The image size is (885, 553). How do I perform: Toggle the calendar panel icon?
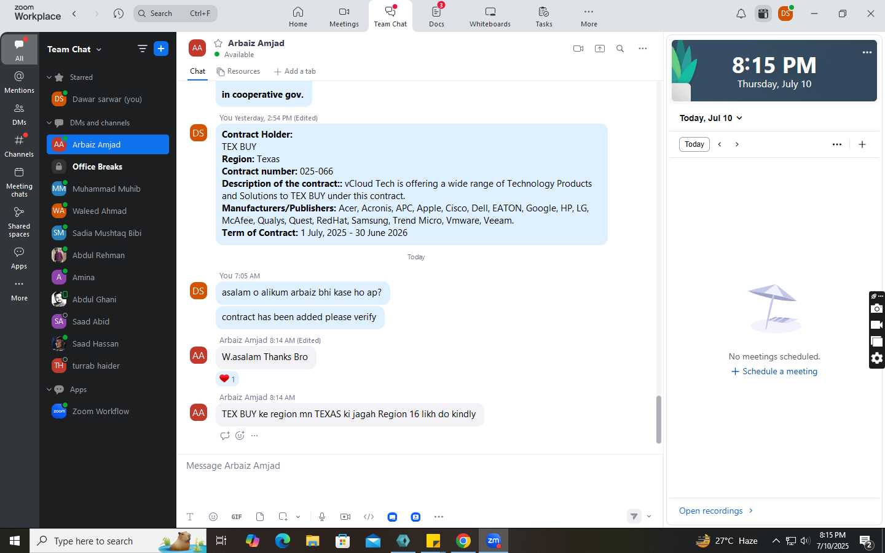(763, 14)
